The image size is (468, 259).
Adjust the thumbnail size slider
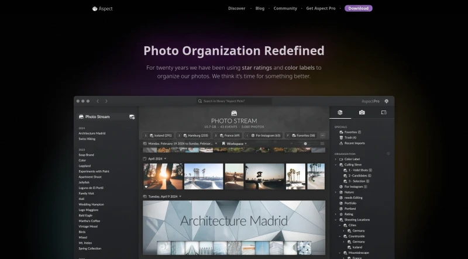(305, 143)
